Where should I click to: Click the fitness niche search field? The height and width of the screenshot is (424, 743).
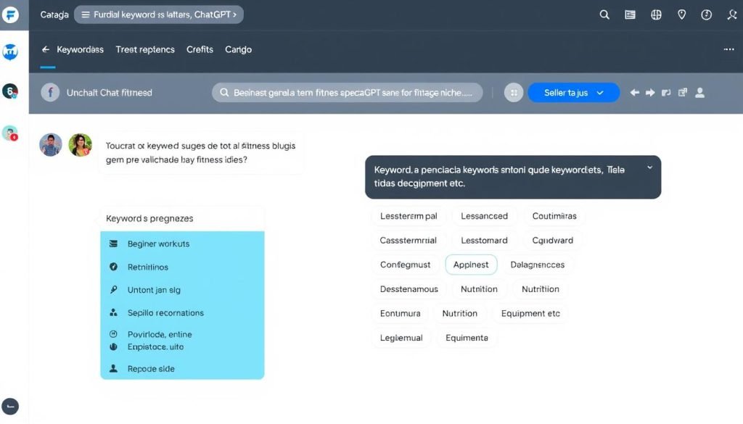pyautogui.click(x=347, y=93)
